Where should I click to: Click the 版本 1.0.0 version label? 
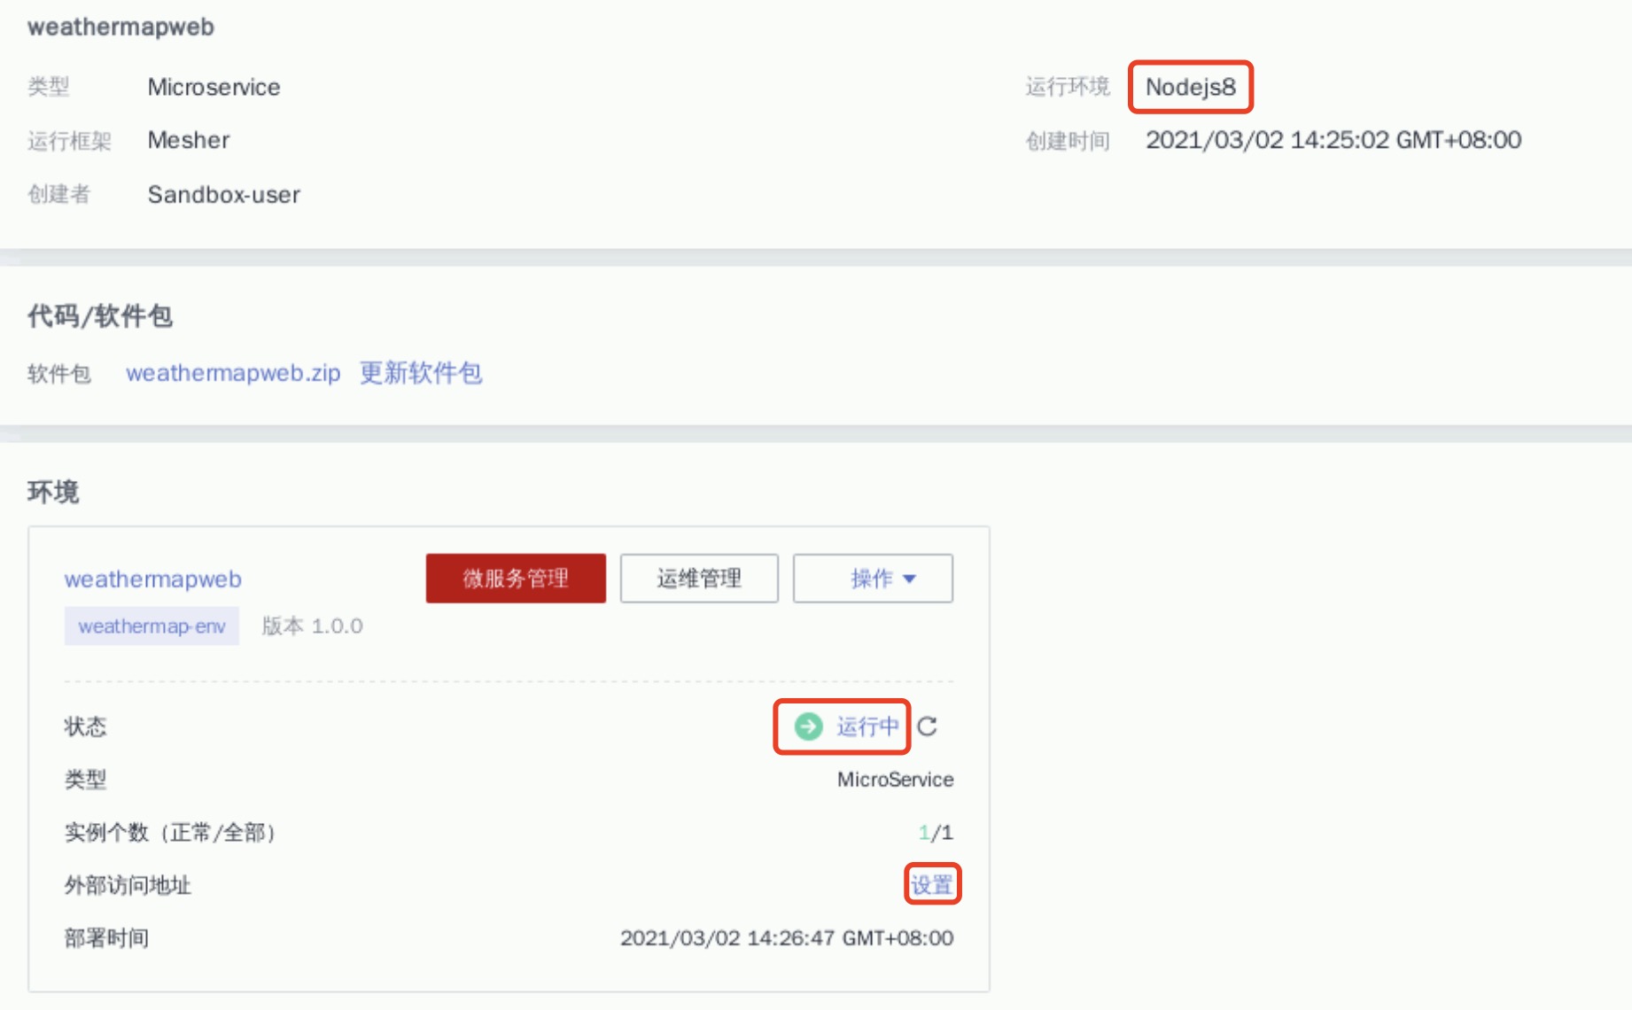pos(312,626)
